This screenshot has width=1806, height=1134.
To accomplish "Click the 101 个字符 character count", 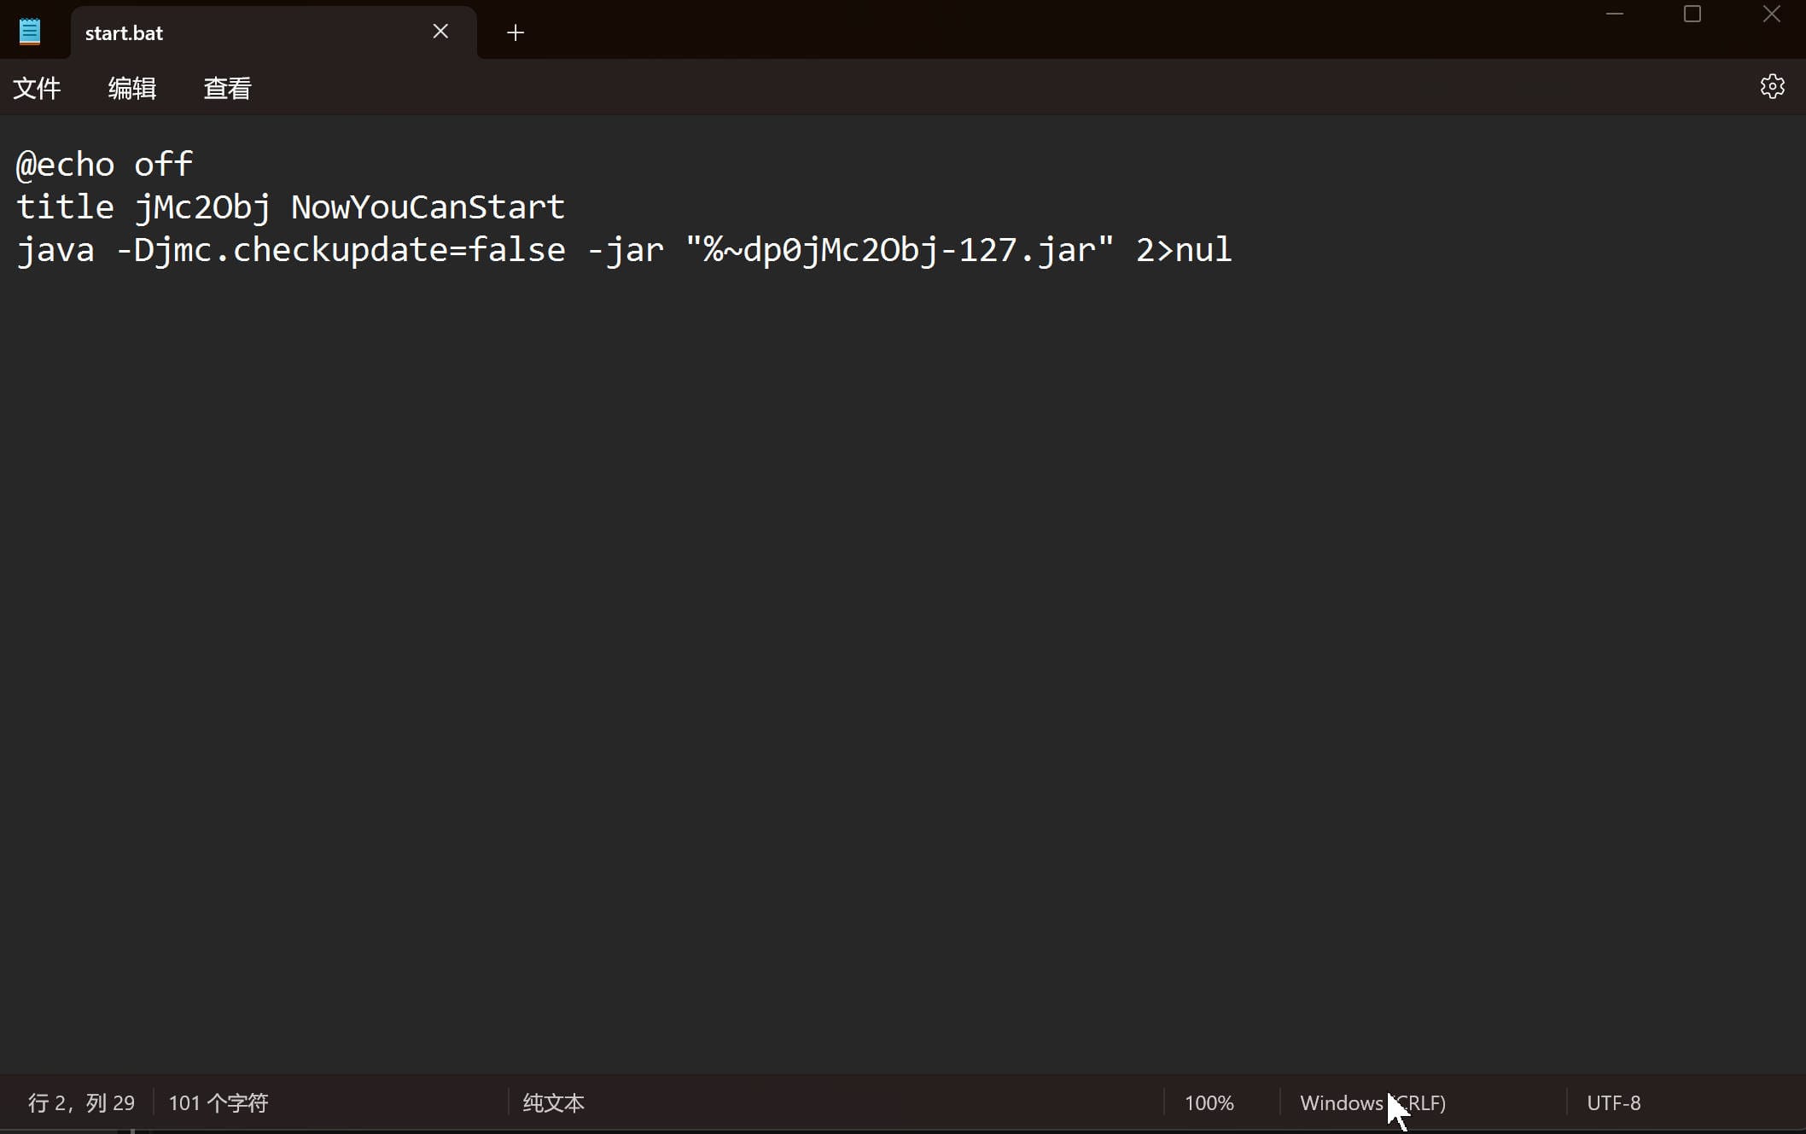I will (x=218, y=1102).
